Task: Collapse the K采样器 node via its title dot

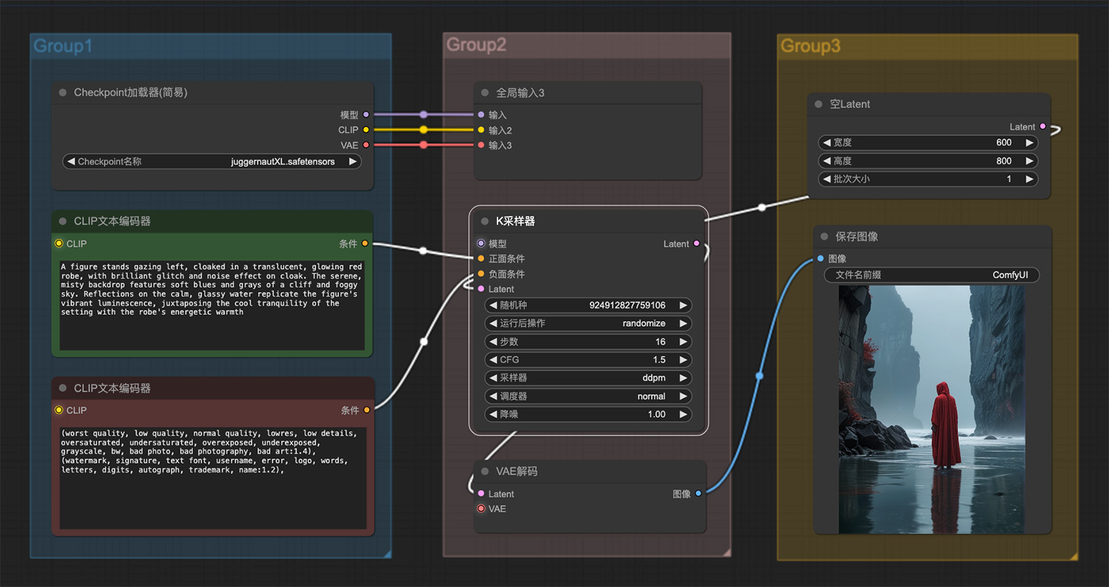Action: coord(485,221)
